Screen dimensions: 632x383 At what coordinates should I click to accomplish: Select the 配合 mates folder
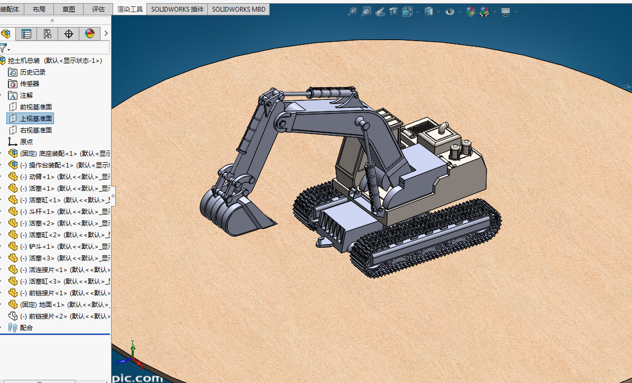click(21, 328)
